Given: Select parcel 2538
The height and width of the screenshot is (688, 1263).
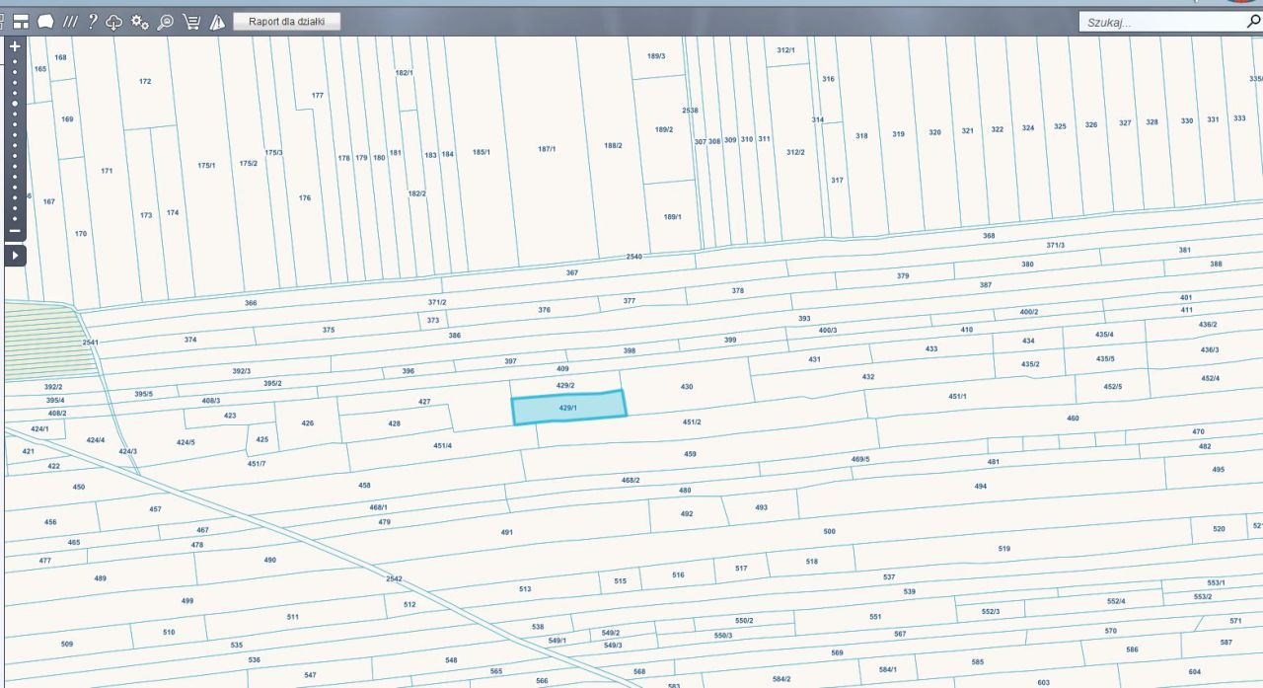Looking at the screenshot, I should (x=690, y=111).
